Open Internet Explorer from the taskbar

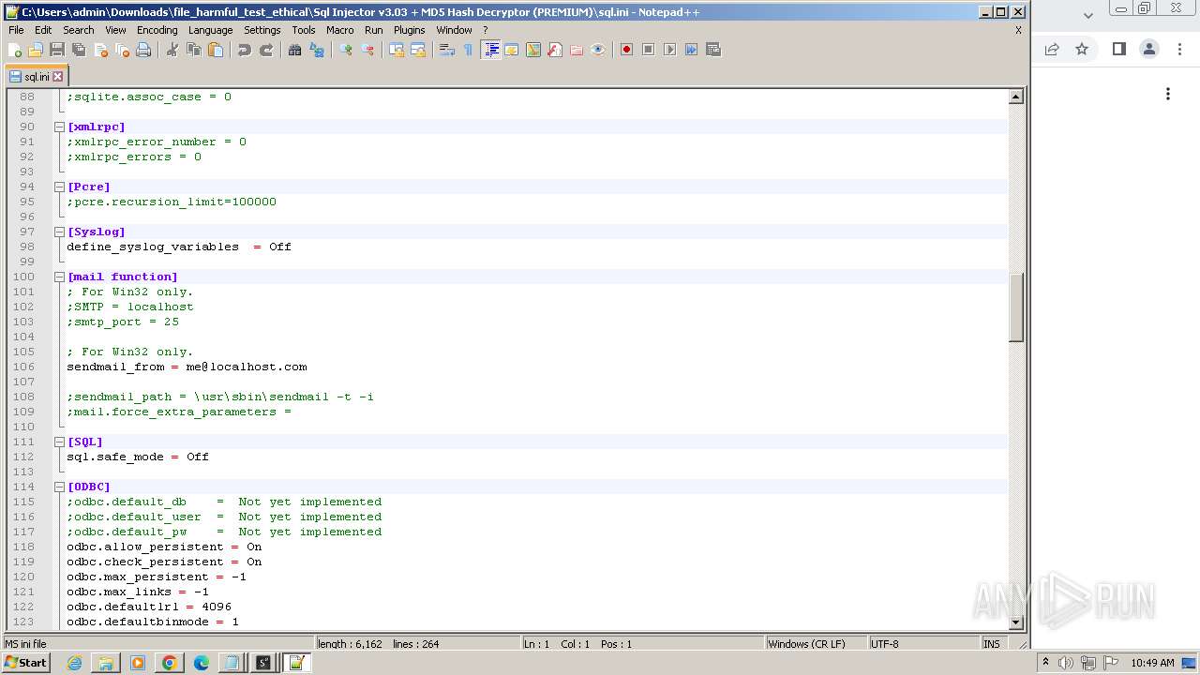click(x=74, y=663)
